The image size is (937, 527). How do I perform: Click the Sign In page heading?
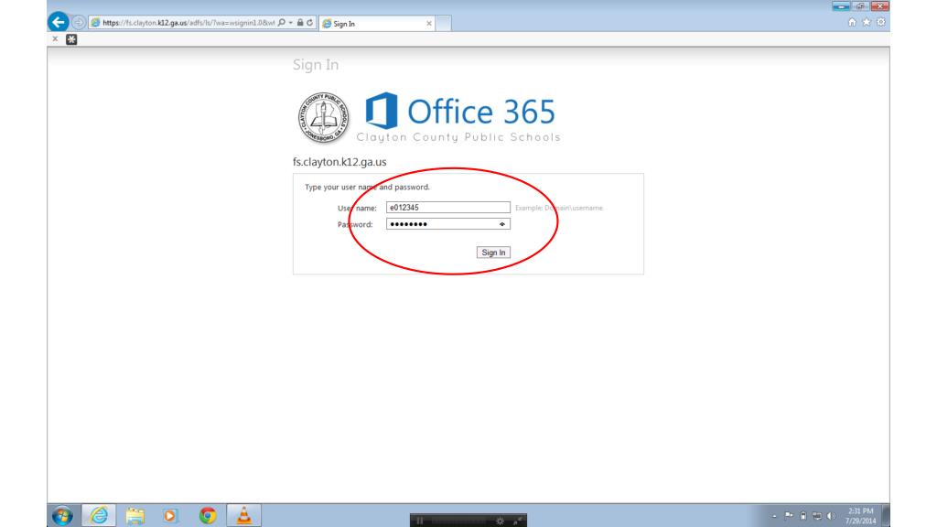pyautogui.click(x=316, y=65)
